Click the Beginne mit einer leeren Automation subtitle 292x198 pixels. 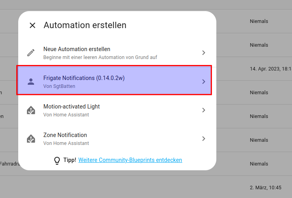(100, 57)
